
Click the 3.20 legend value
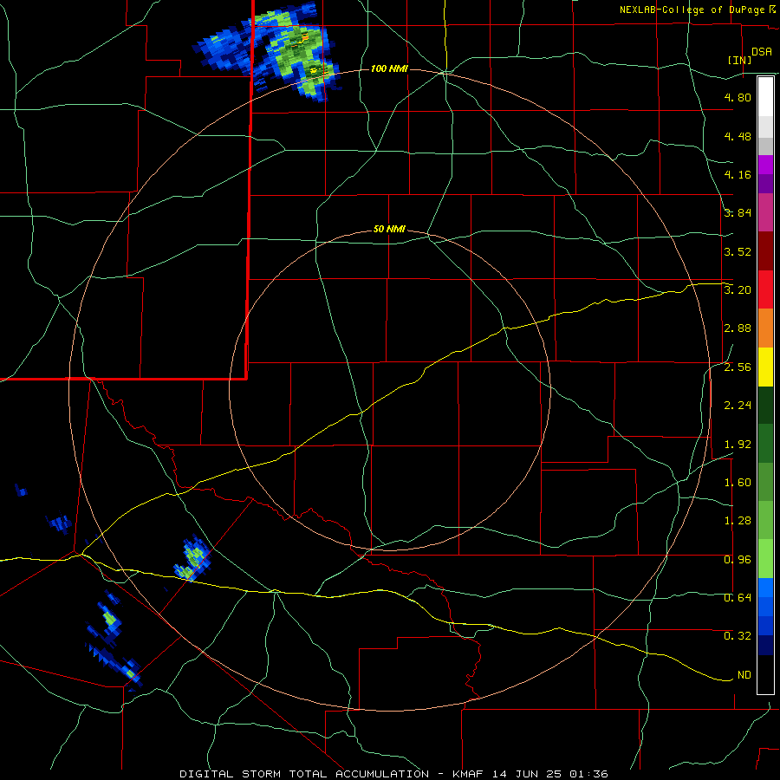pos(738,290)
